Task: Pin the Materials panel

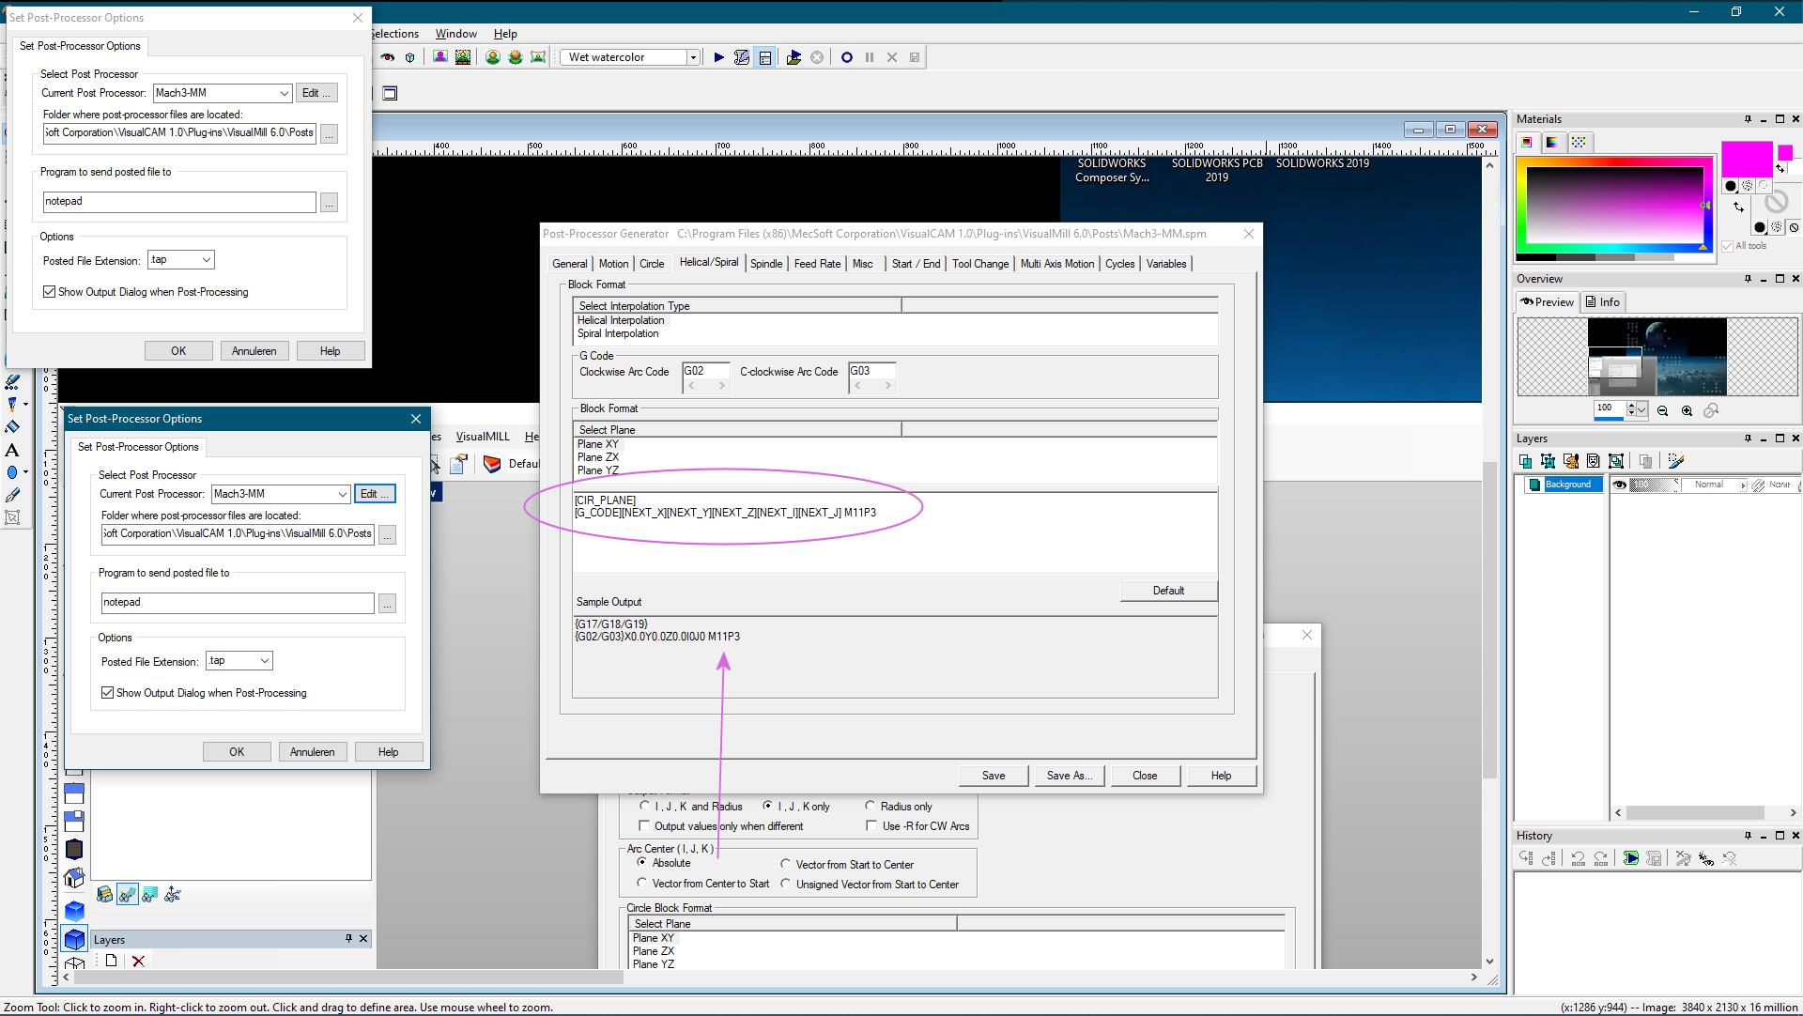Action: click(x=1748, y=119)
